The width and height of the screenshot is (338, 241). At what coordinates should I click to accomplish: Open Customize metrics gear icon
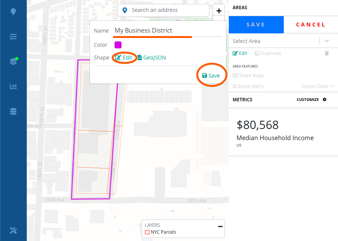click(325, 99)
